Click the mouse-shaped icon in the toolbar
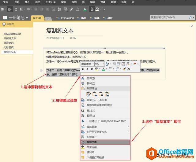The image size is (196, 162). [16, 9]
